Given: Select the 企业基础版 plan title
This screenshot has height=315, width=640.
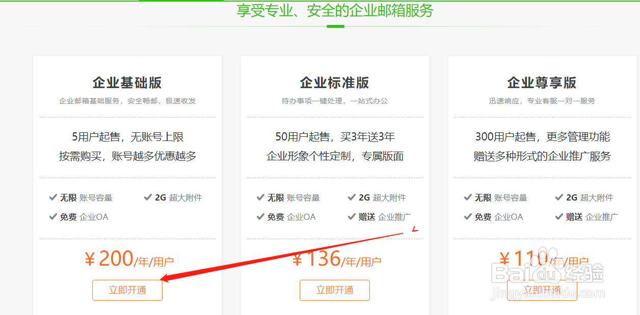Looking at the screenshot, I should [x=127, y=82].
